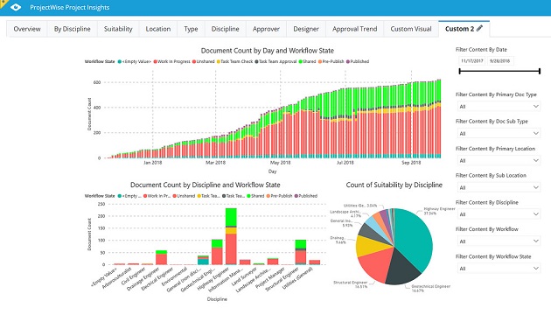Go to the Type tab
The height and width of the screenshot is (315, 551).
point(191,29)
